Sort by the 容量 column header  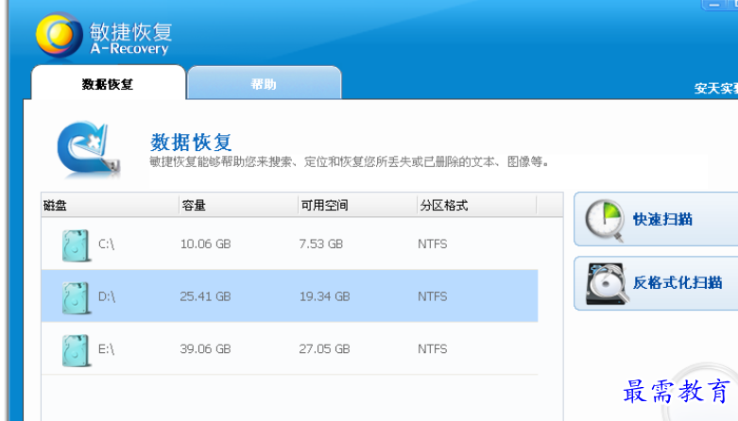[194, 206]
